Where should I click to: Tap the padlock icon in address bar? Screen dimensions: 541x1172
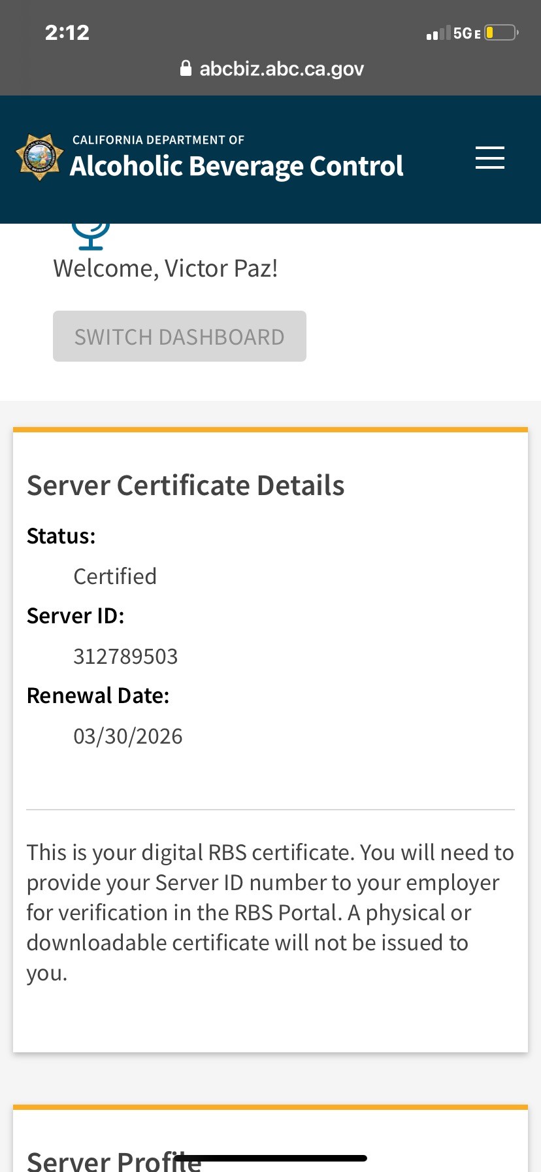186,68
